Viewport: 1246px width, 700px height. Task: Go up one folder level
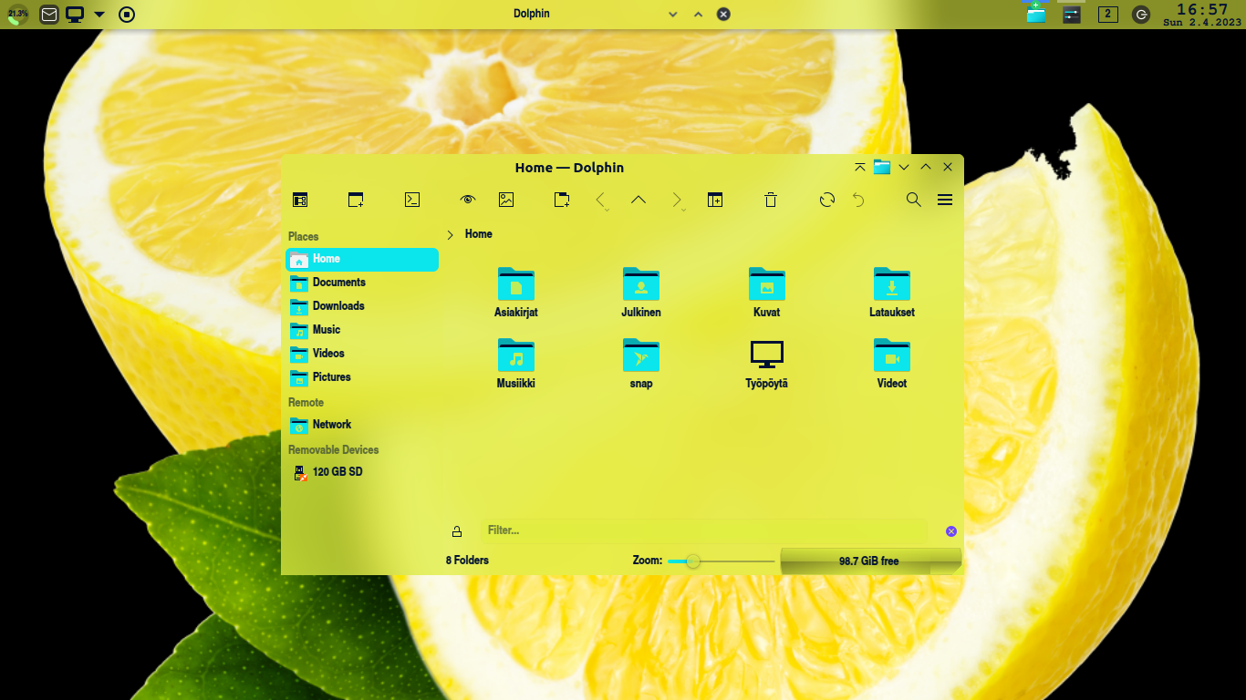coord(639,200)
